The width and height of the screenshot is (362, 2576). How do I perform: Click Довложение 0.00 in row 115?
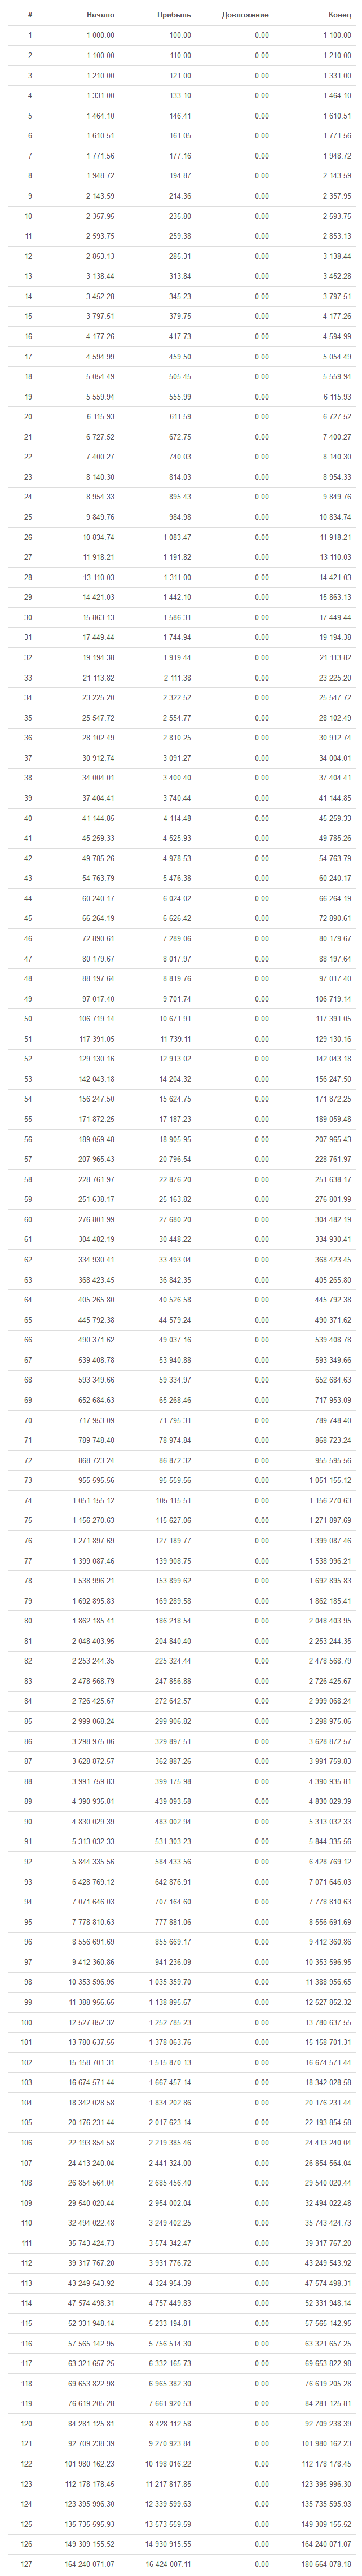tap(261, 2323)
